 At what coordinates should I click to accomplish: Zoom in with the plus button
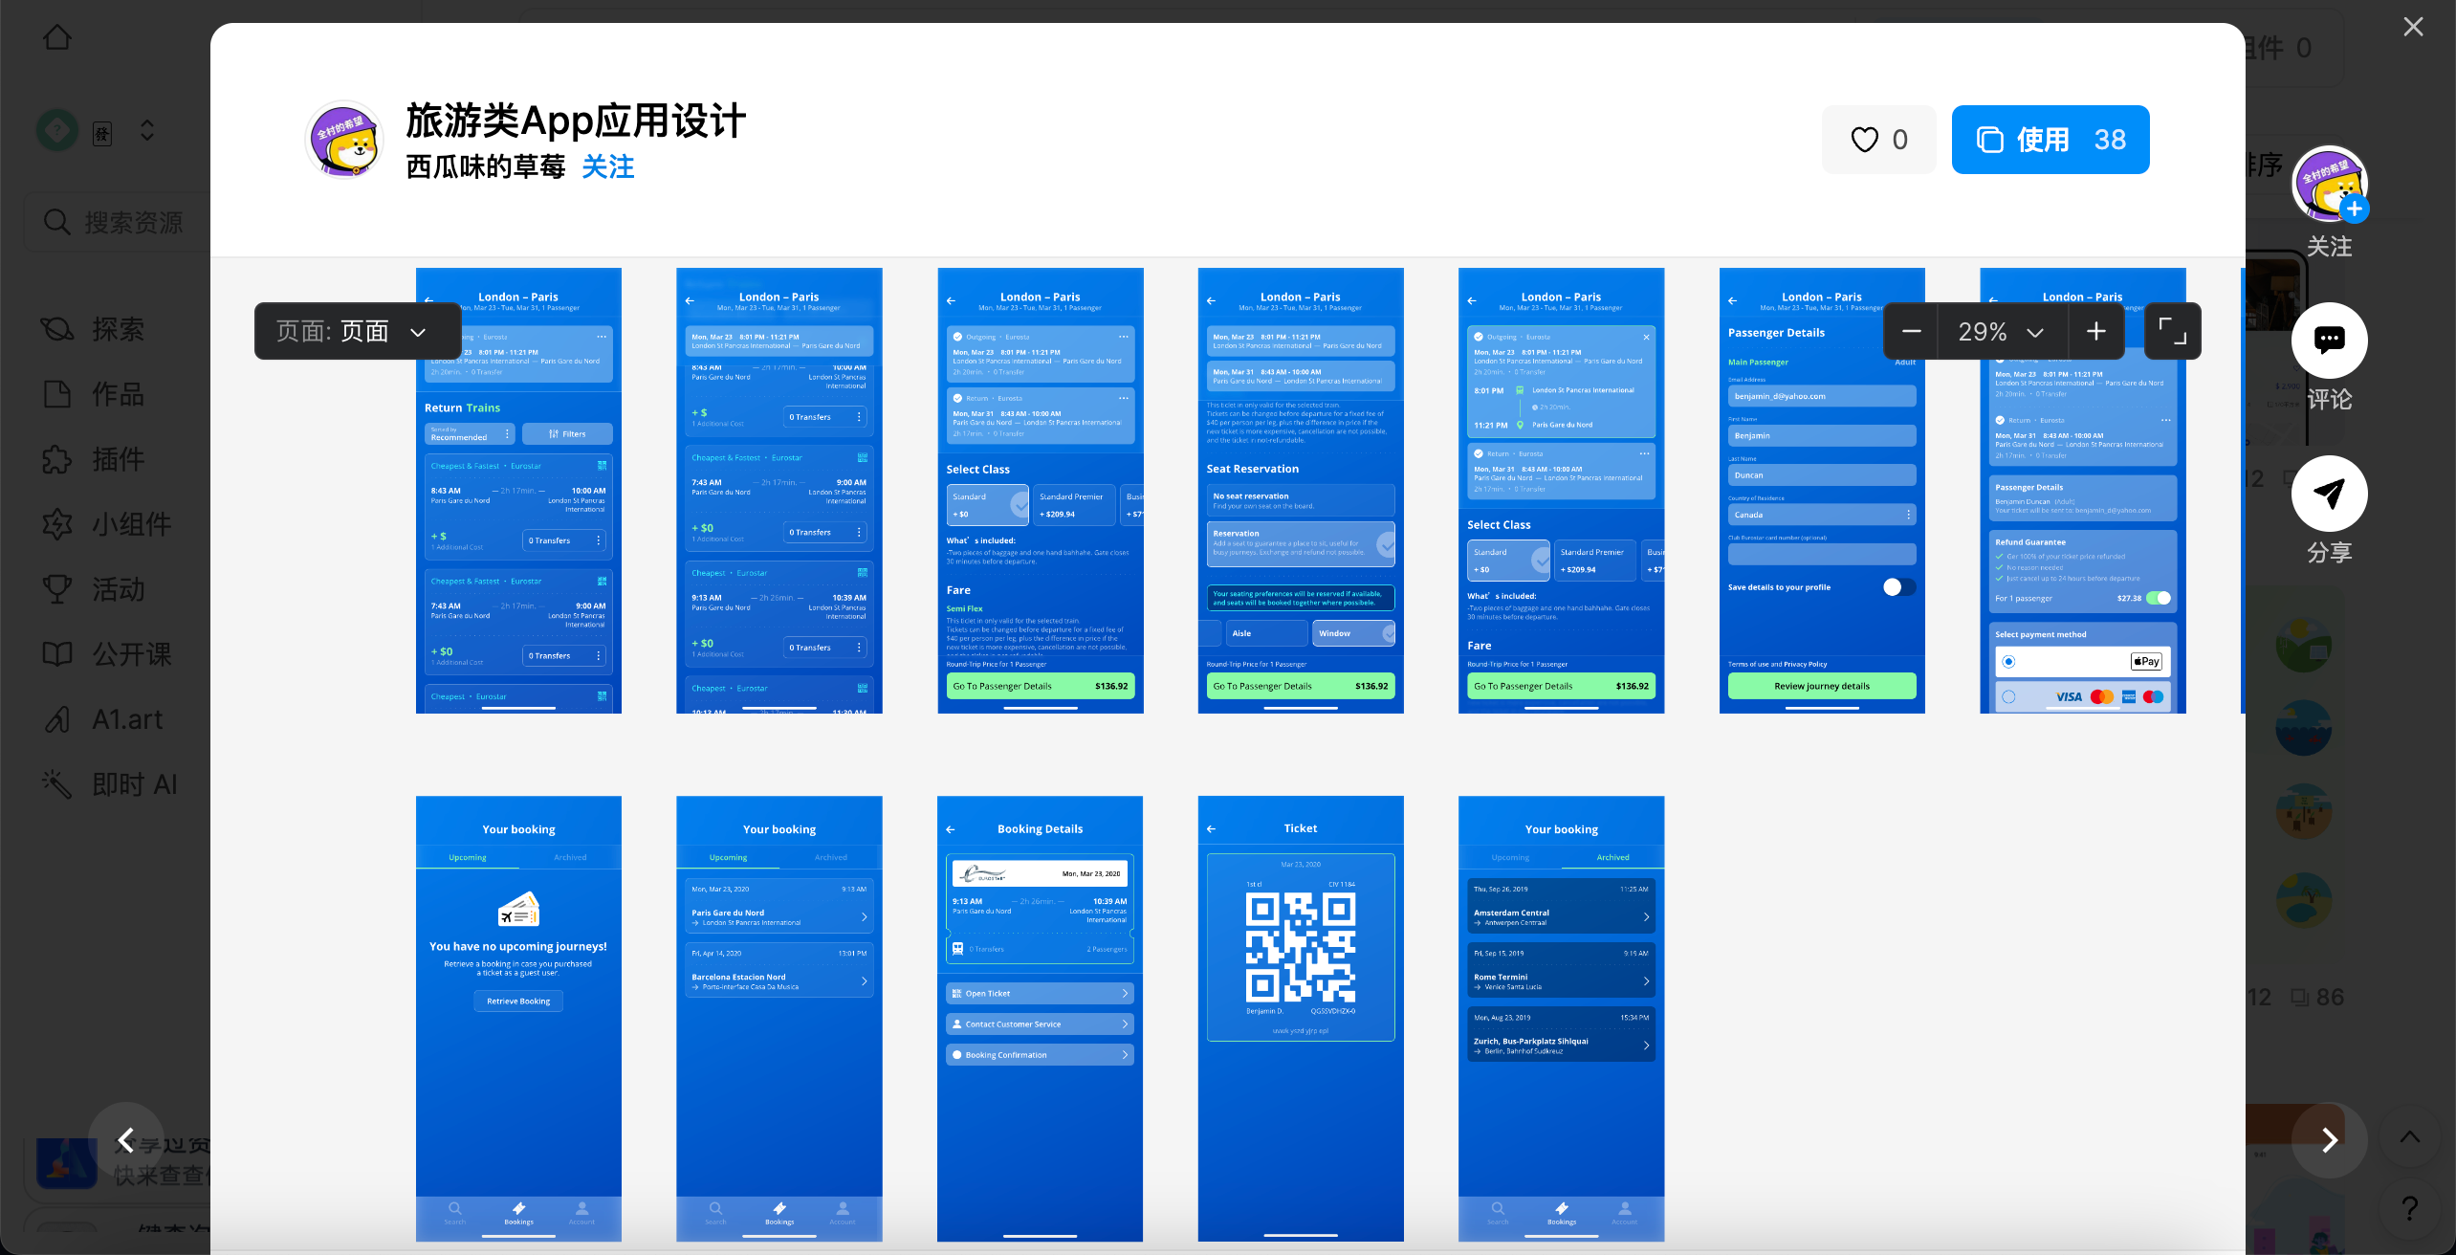[x=2096, y=331]
